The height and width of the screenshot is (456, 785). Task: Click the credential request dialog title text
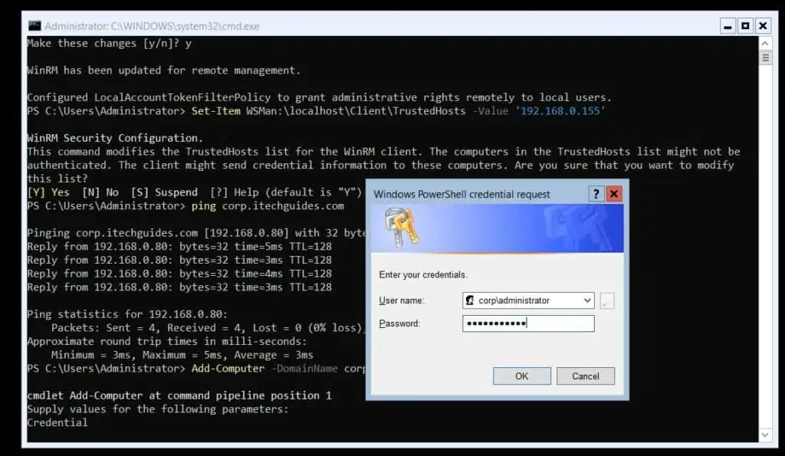click(x=461, y=194)
